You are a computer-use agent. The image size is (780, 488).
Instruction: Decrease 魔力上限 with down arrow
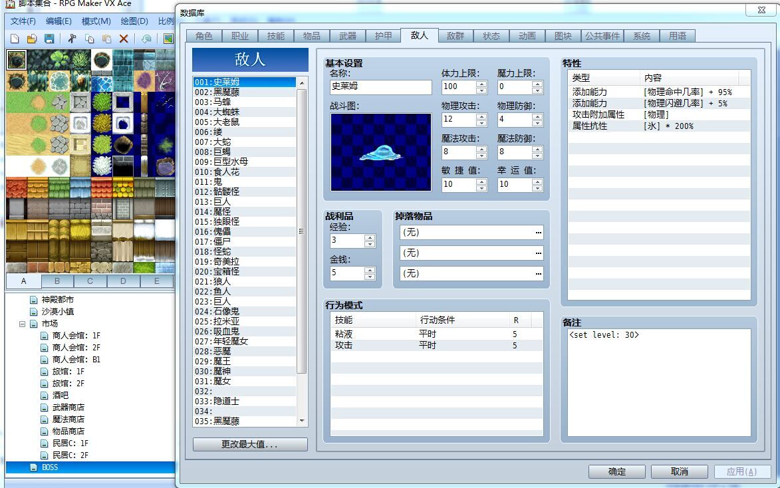point(537,90)
